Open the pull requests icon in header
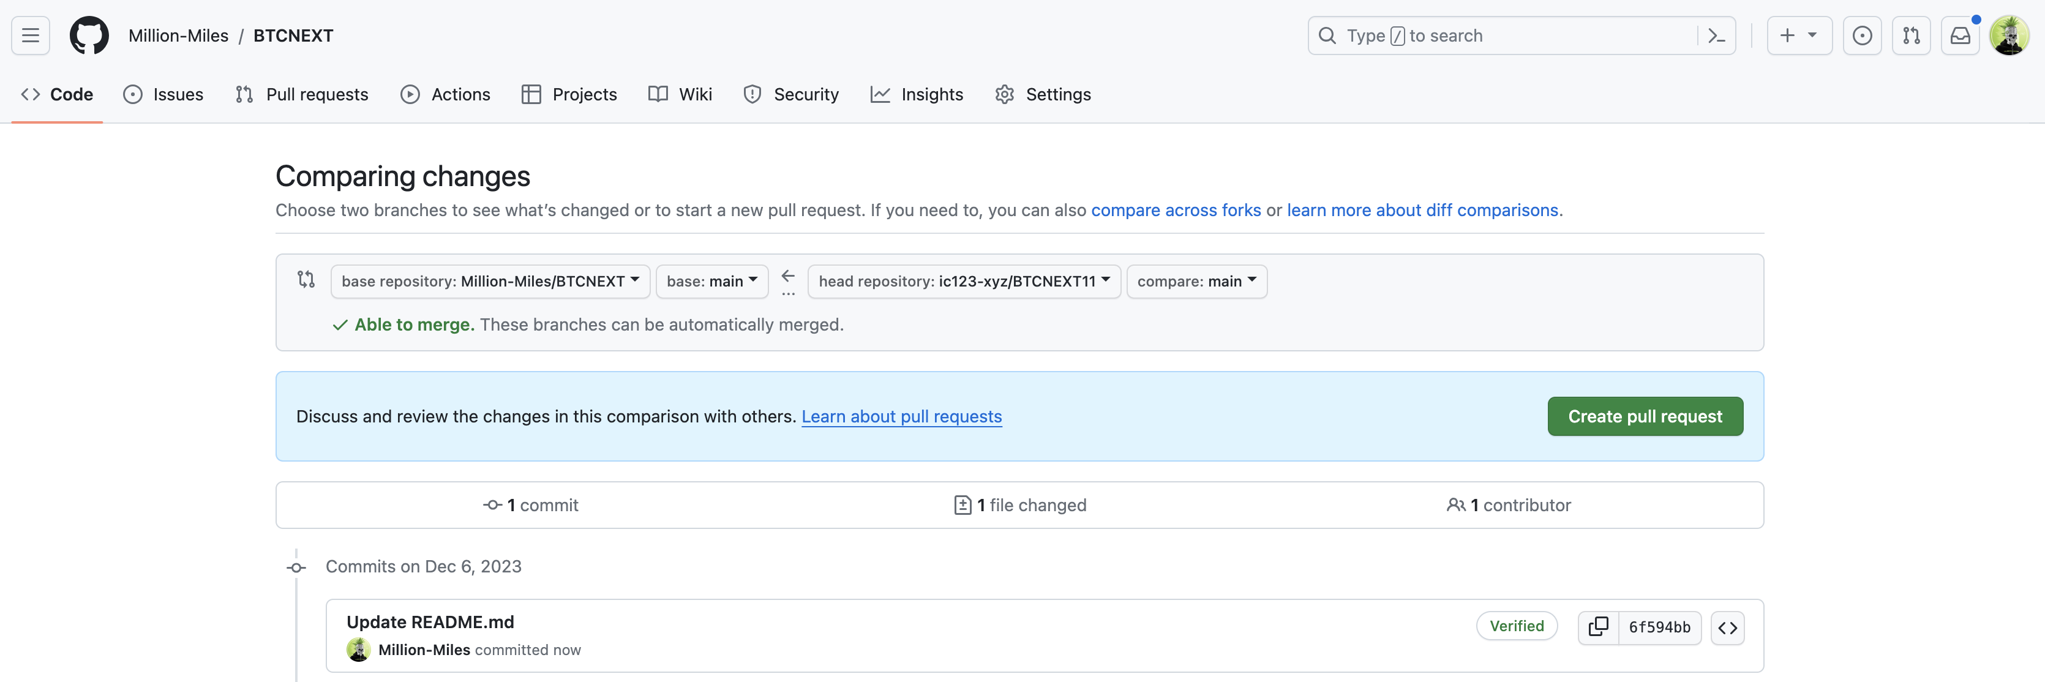This screenshot has width=2045, height=682. pyautogui.click(x=1911, y=36)
